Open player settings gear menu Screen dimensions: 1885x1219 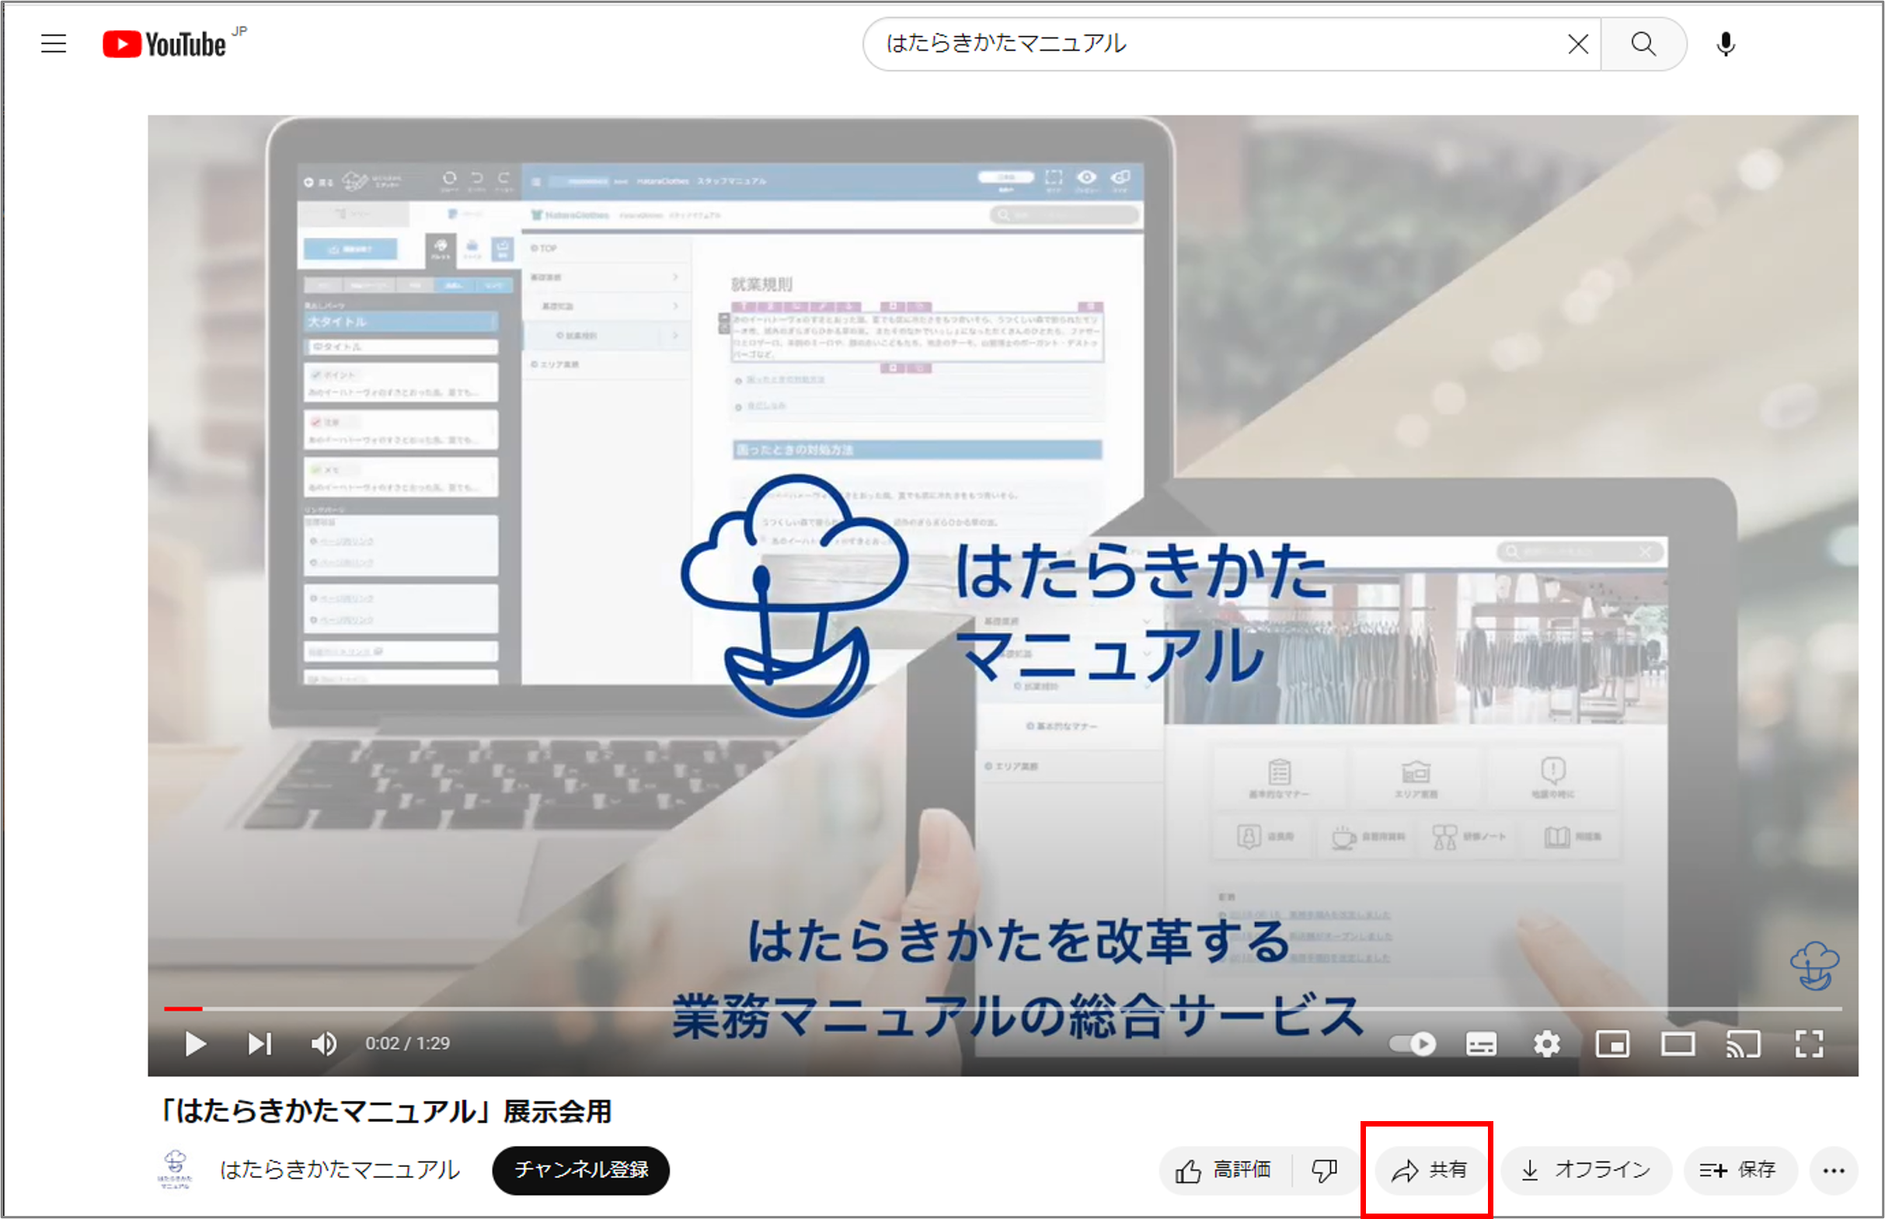click(x=1546, y=1044)
